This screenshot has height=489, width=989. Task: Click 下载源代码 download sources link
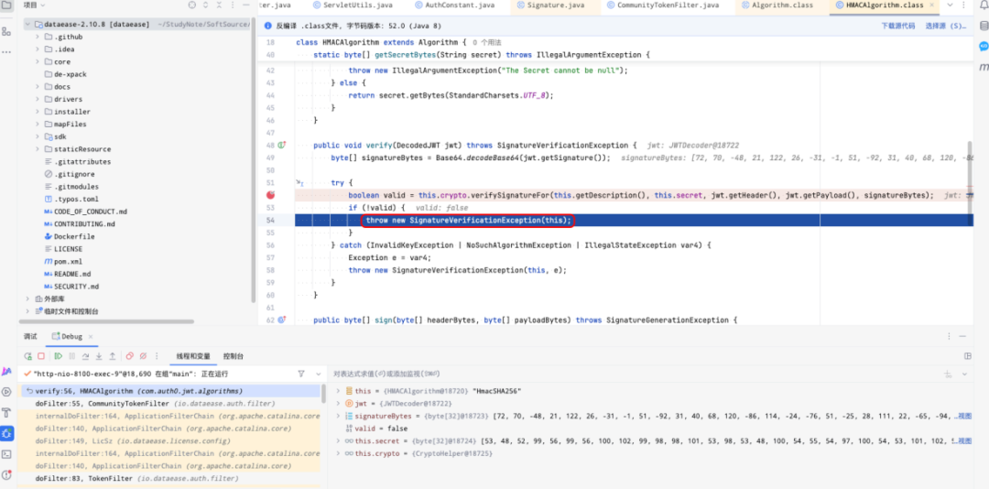(897, 26)
